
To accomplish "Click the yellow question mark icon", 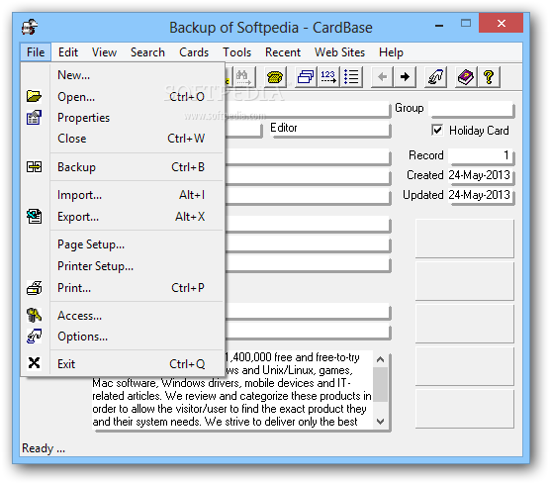I will pyautogui.click(x=489, y=76).
